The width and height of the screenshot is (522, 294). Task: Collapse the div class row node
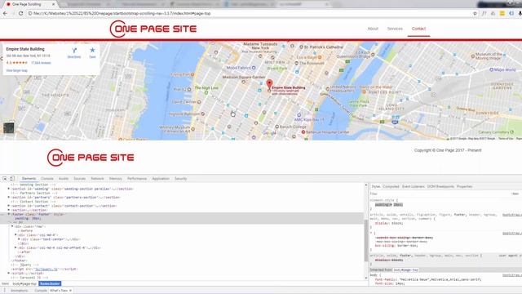click(12, 226)
